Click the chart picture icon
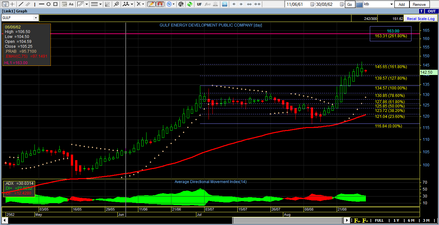This screenshot has width=439, height=225. point(225,4)
